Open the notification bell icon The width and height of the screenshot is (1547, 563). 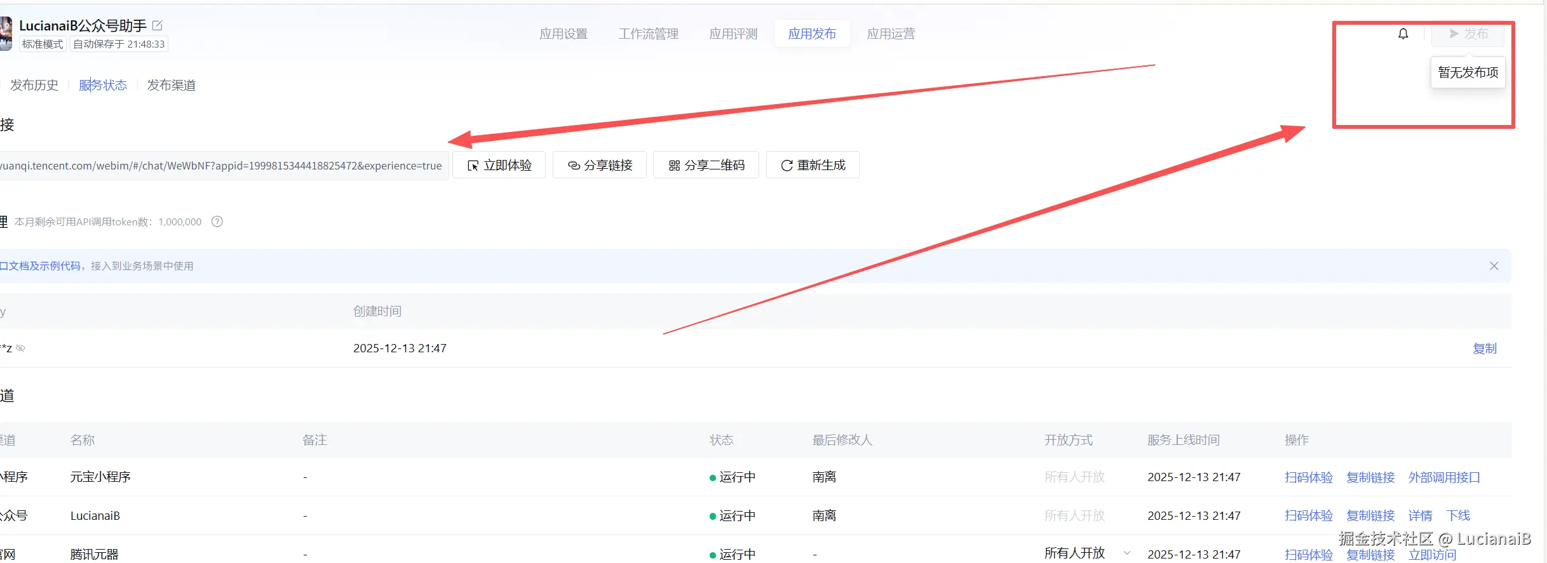pyautogui.click(x=1403, y=34)
